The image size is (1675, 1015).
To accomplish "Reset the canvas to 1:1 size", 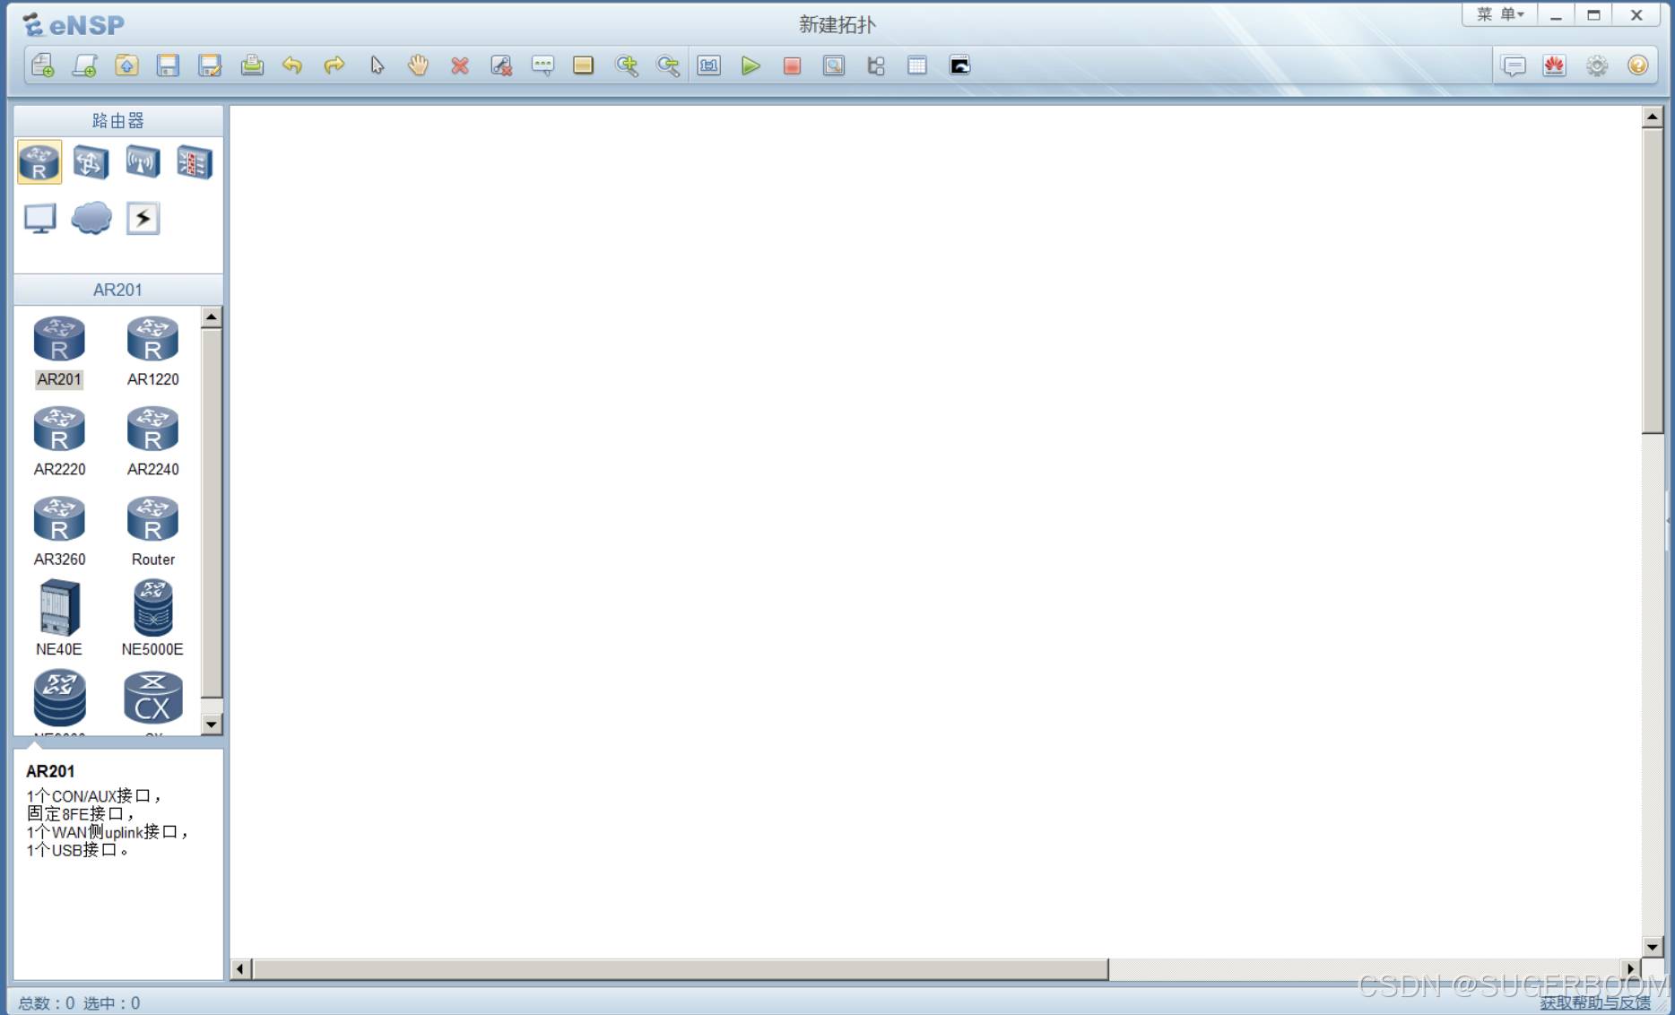I will tap(708, 65).
